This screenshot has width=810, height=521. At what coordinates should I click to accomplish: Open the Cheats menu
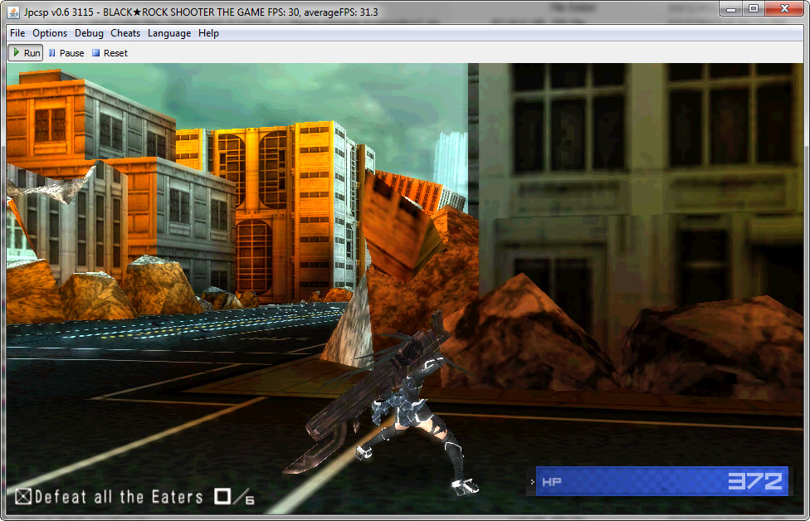click(x=125, y=33)
